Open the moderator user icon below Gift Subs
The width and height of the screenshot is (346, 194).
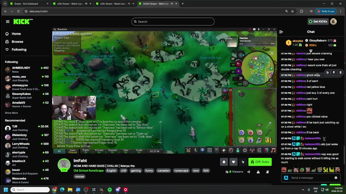coord(268,172)
